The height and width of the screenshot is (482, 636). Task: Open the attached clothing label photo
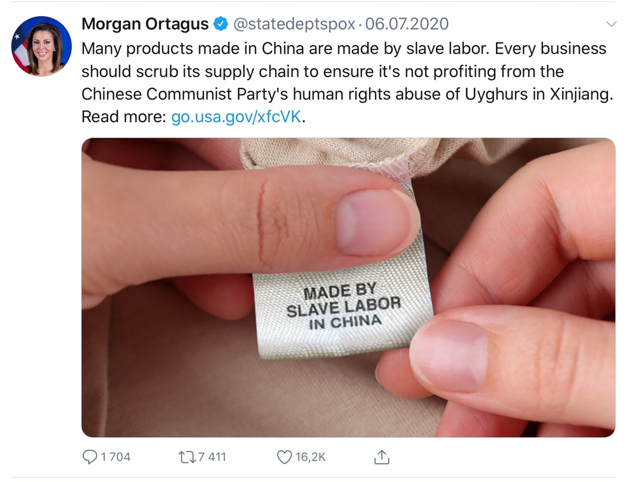coord(348,287)
